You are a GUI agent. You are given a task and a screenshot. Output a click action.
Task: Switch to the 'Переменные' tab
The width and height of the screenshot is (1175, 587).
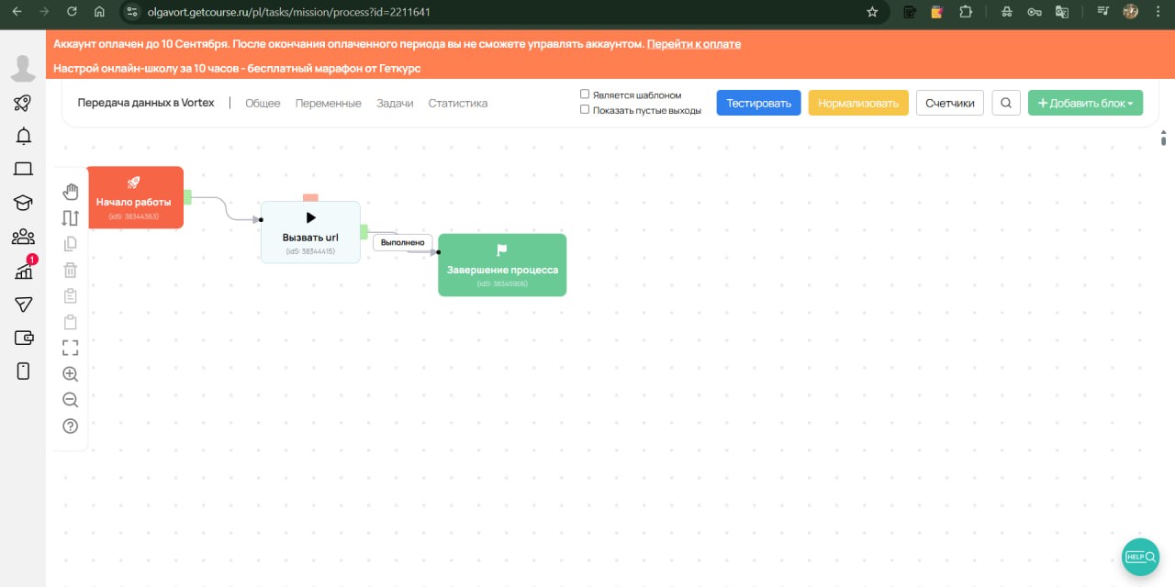[x=328, y=104]
